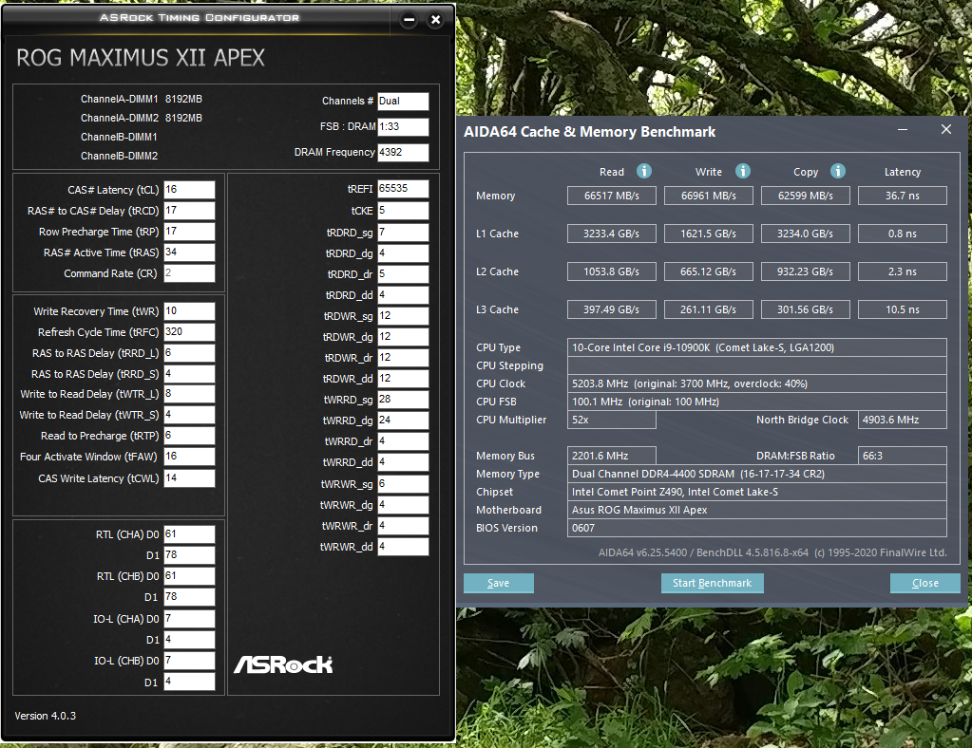Click the Row Precharge Time (tRP) field
972x748 pixels.
click(x=190, y=231)
